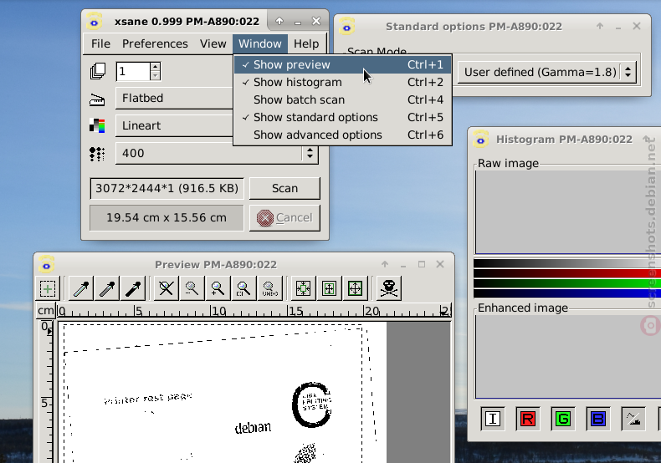Open the 400 resolution dropdown

point(217,153)
